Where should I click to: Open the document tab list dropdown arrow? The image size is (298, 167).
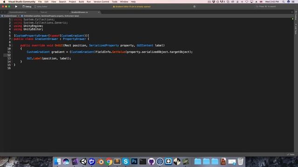coord(292,12)
